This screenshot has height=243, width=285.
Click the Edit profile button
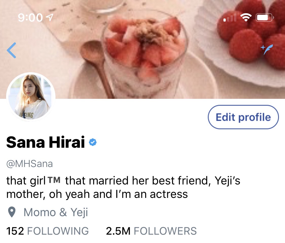[x=243, y=117]
